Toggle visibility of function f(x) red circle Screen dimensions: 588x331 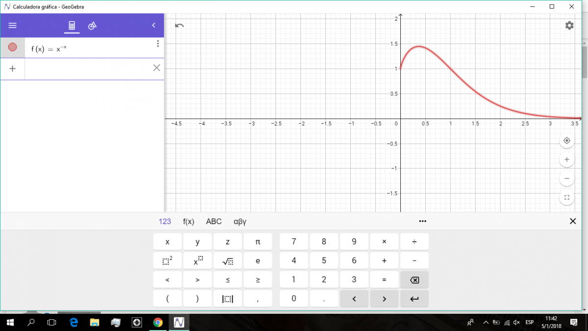click(x=13, y=47)
